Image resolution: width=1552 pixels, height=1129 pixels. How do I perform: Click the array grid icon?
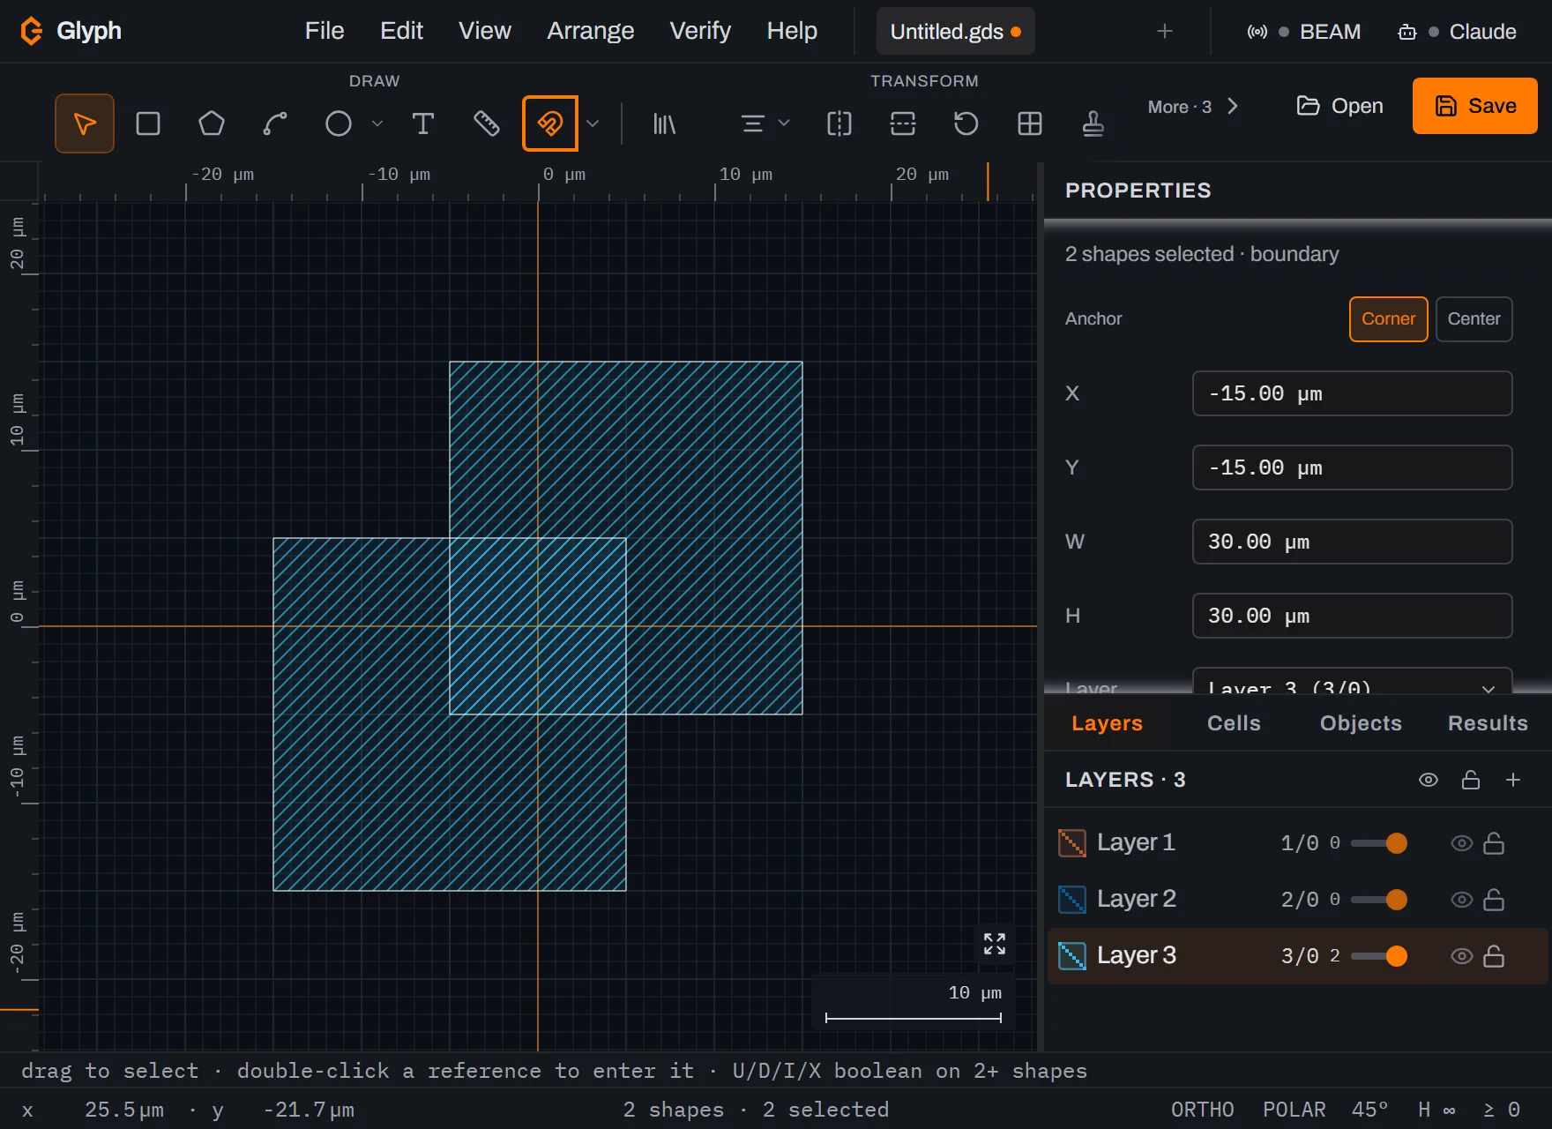pos(1030,123)
